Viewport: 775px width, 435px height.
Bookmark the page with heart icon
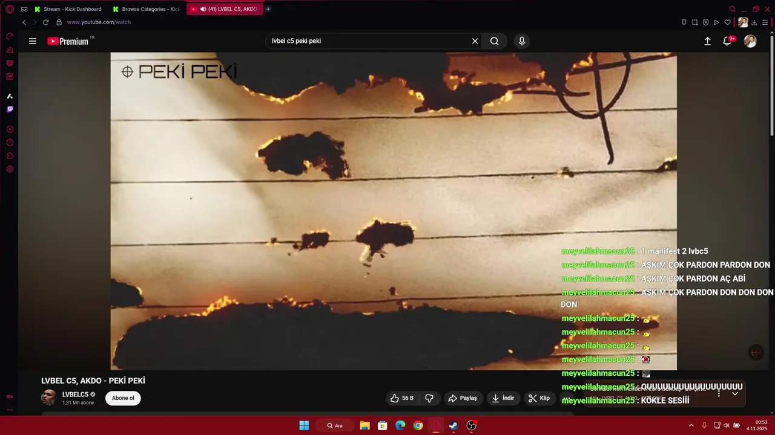728,22
